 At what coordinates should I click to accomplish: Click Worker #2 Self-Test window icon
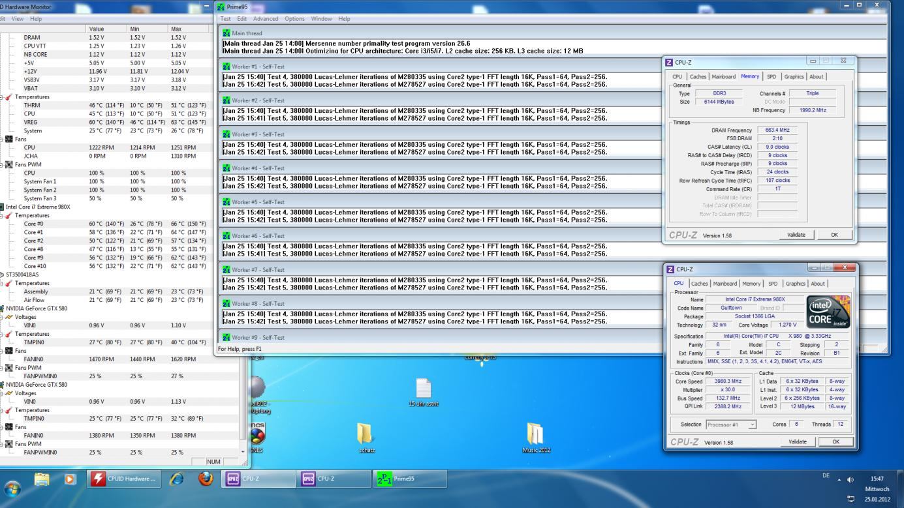click(226, 100)
